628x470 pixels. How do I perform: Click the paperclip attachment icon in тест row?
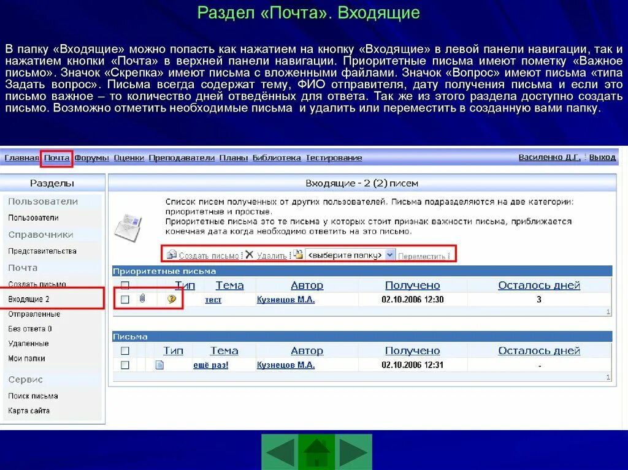click(x=142, y=298)
